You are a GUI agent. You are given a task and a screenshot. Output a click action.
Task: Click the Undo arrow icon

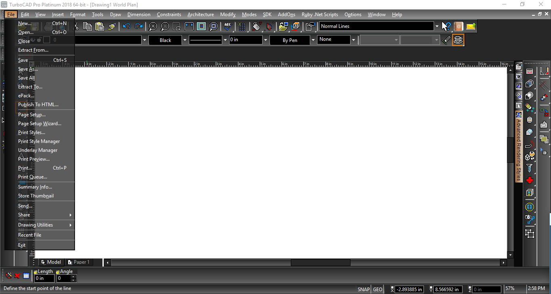127,26
